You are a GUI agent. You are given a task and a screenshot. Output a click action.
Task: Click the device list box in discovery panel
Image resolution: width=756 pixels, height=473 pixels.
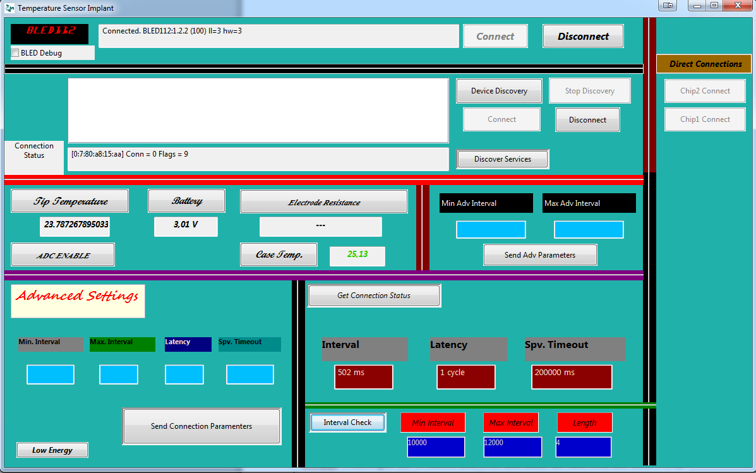(x=258, y=111)
